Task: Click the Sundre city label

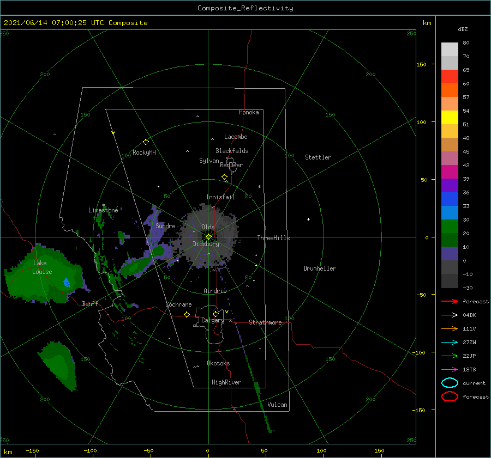Action: (x=165, y=225)
